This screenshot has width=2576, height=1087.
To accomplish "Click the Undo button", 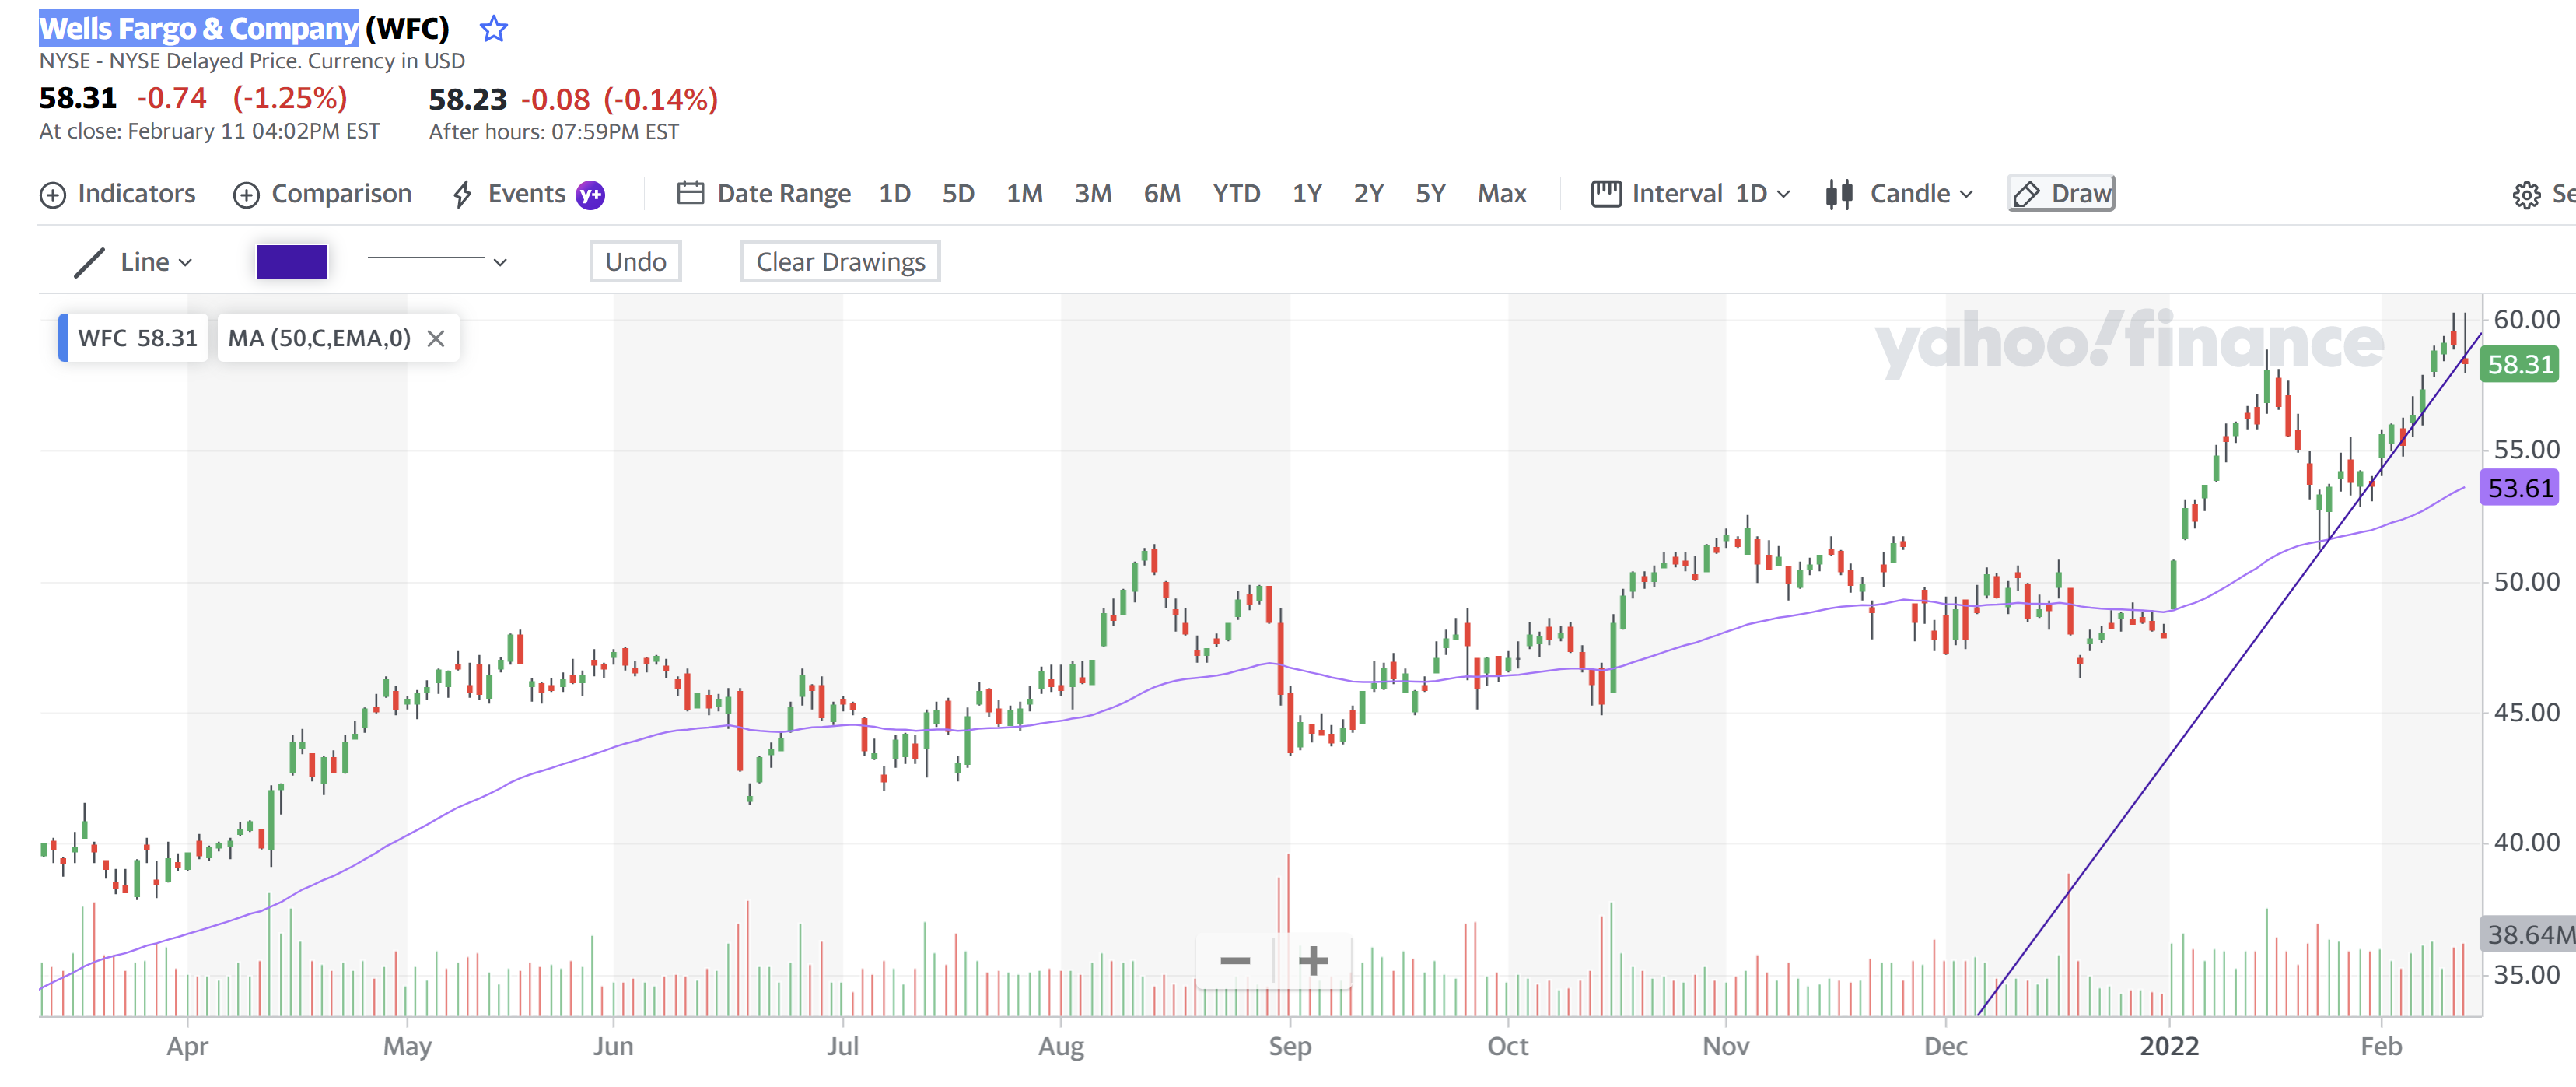I will 635,262.
